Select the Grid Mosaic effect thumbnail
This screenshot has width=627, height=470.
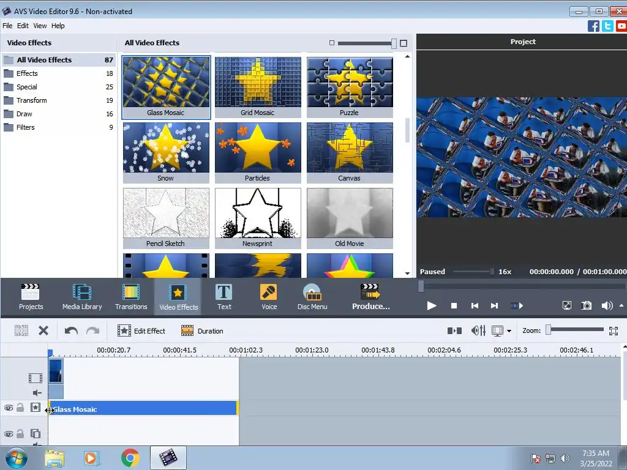click(258, 87)
